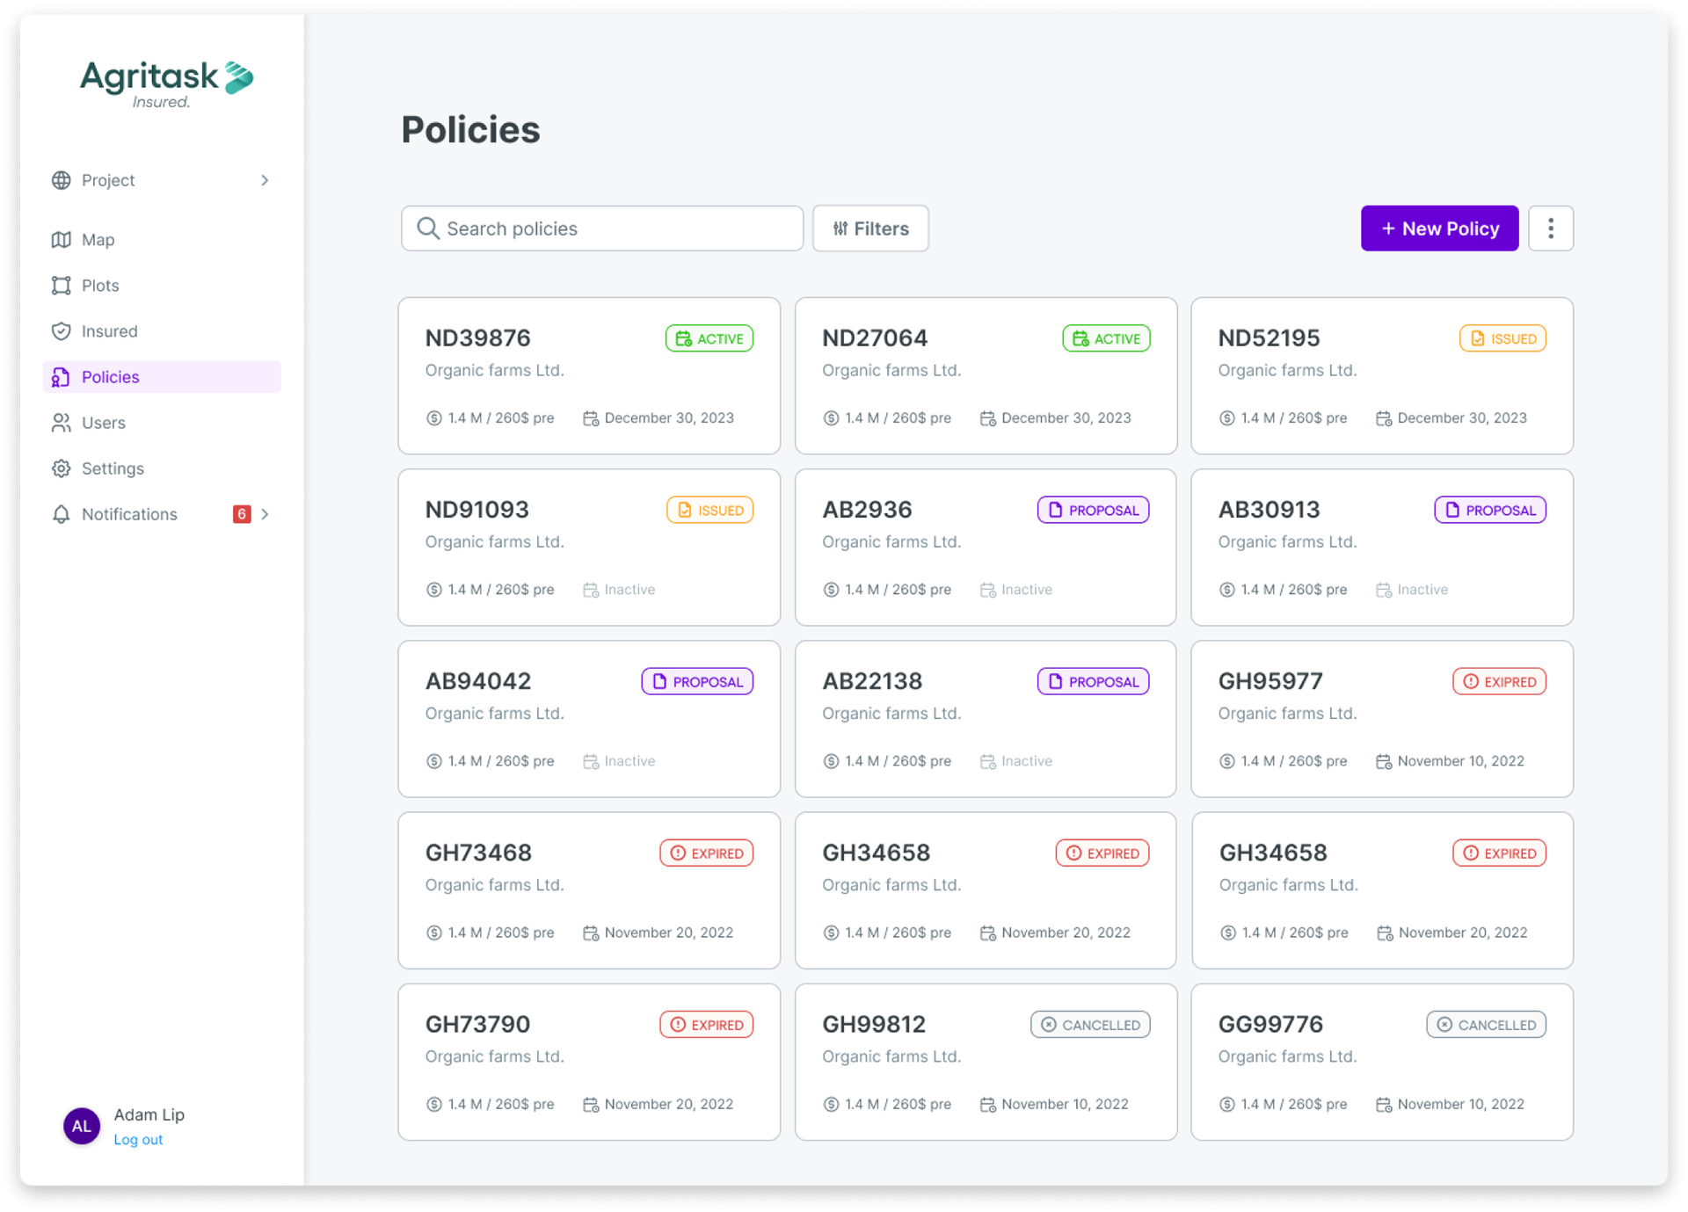Open the Filters panel

pyautogui.click(x=870, y=229)
